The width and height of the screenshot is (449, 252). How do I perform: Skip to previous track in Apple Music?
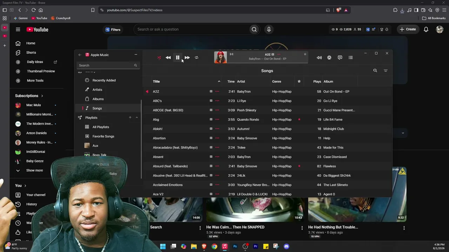point(168,58)
